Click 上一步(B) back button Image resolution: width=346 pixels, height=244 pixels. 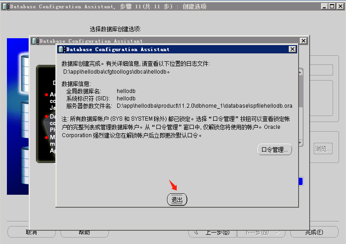[213, 233]
